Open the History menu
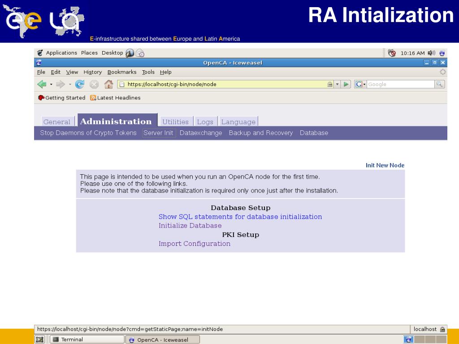This screenshot has width=459, height=344. coord(93,72)
